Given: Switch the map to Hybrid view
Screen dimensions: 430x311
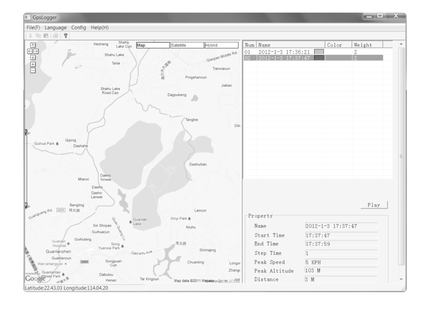Looking at the screenshot, I should pyautogui.click(x=221, y=45).
